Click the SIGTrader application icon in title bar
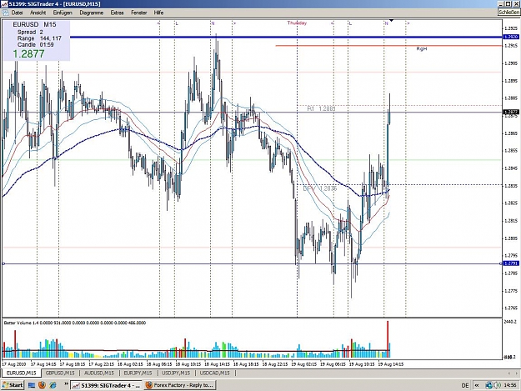Image resolution: width=521 pixels, height=391 pixels. coord(3,3)
